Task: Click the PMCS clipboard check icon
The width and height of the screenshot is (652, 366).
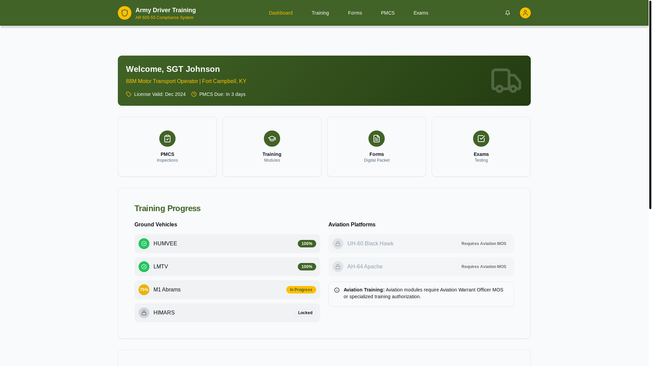Action: pyautogui.click(x=167, y=139)
